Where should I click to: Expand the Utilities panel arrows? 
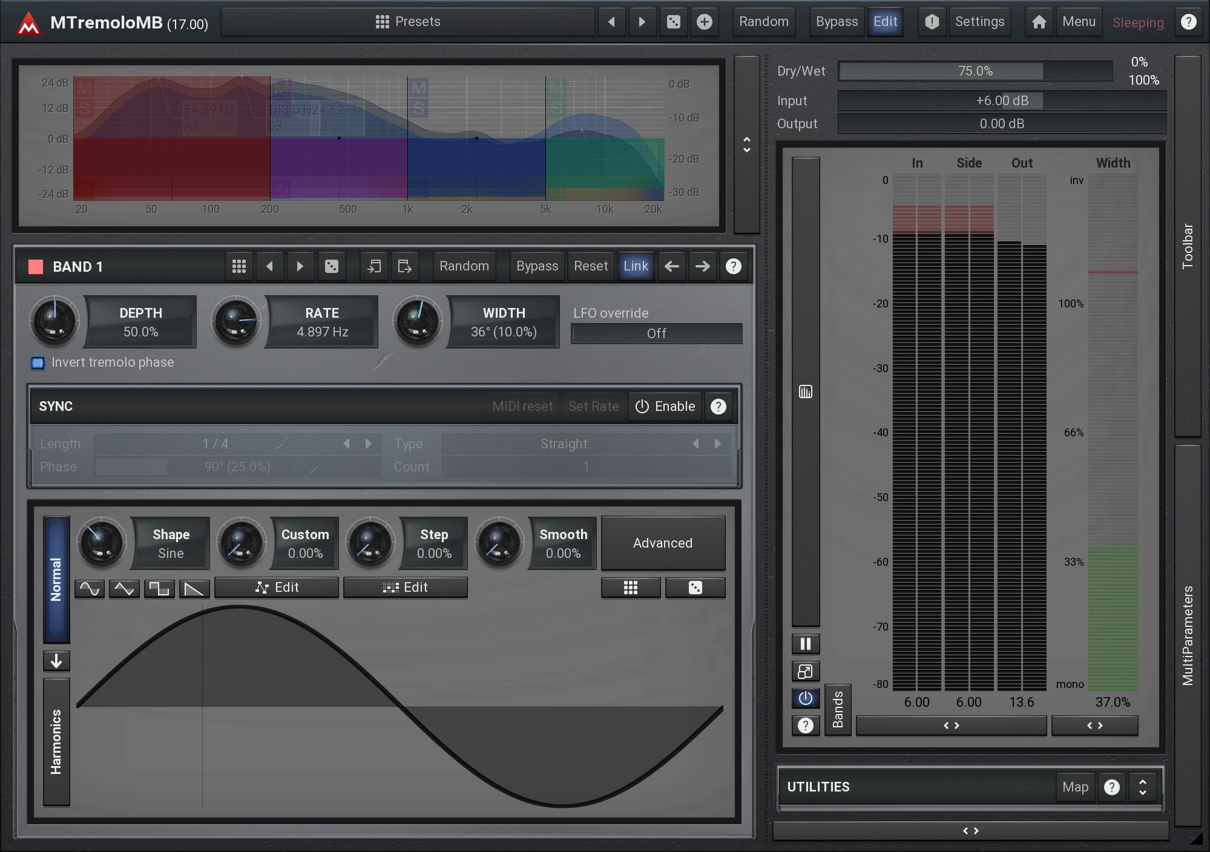[1142, 787]
